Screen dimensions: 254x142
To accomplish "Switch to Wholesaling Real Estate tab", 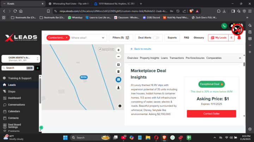I will click(69, 4).
